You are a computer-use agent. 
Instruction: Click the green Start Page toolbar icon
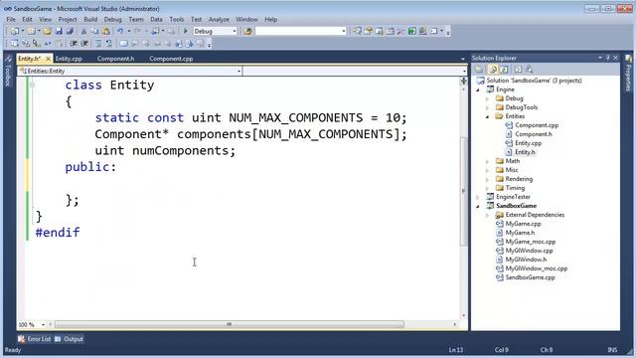pos(411,31)
